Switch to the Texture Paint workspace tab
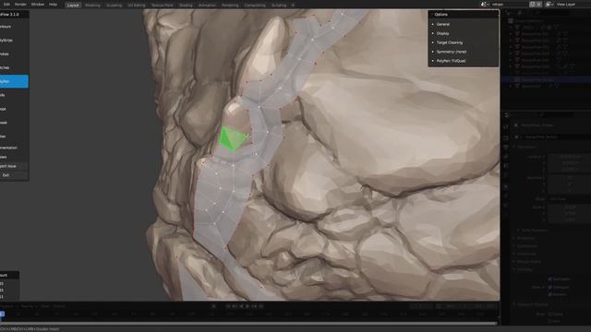The height and width of the screenshot is (332, 591). tap(163, 6)
